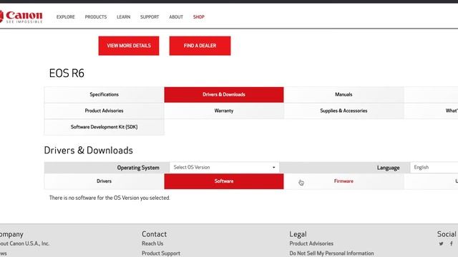Open the English language dropdown
458x257 pixels.
[x=434, y=167]
